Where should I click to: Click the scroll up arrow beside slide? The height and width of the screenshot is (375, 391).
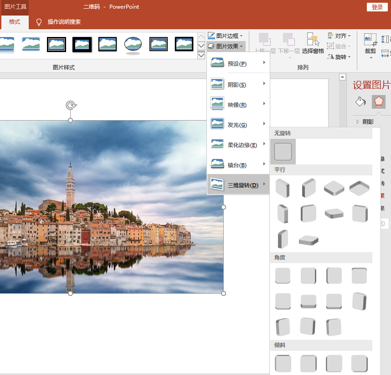[342, 77]
